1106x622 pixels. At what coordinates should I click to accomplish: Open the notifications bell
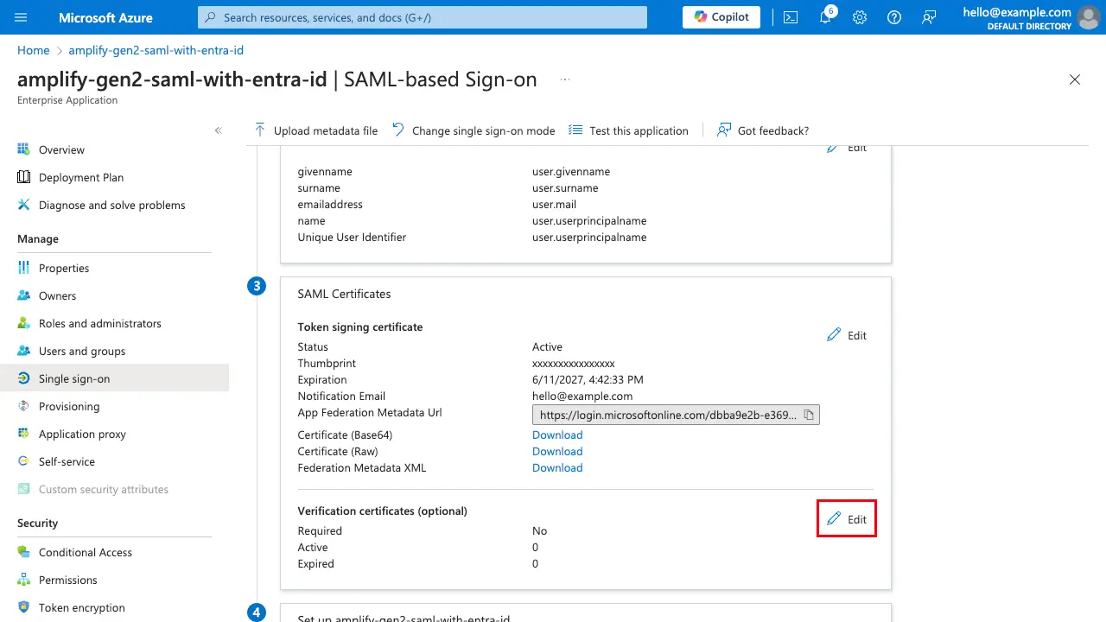click(x=825, y=17)
